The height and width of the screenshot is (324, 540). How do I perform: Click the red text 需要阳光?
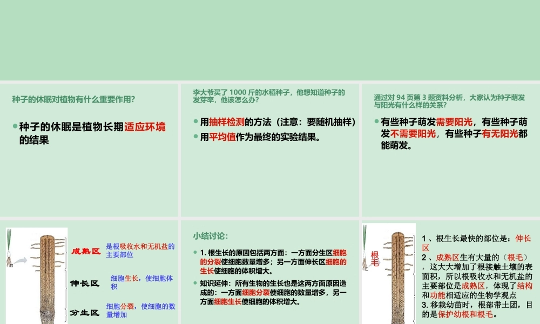454,122
